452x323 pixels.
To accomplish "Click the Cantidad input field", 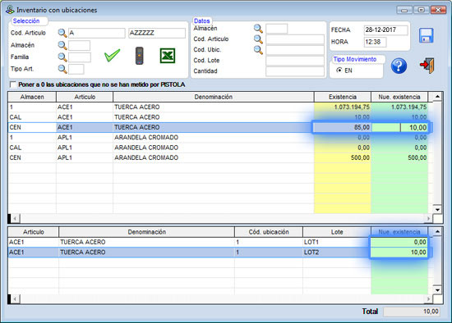I will coord(295,71).
